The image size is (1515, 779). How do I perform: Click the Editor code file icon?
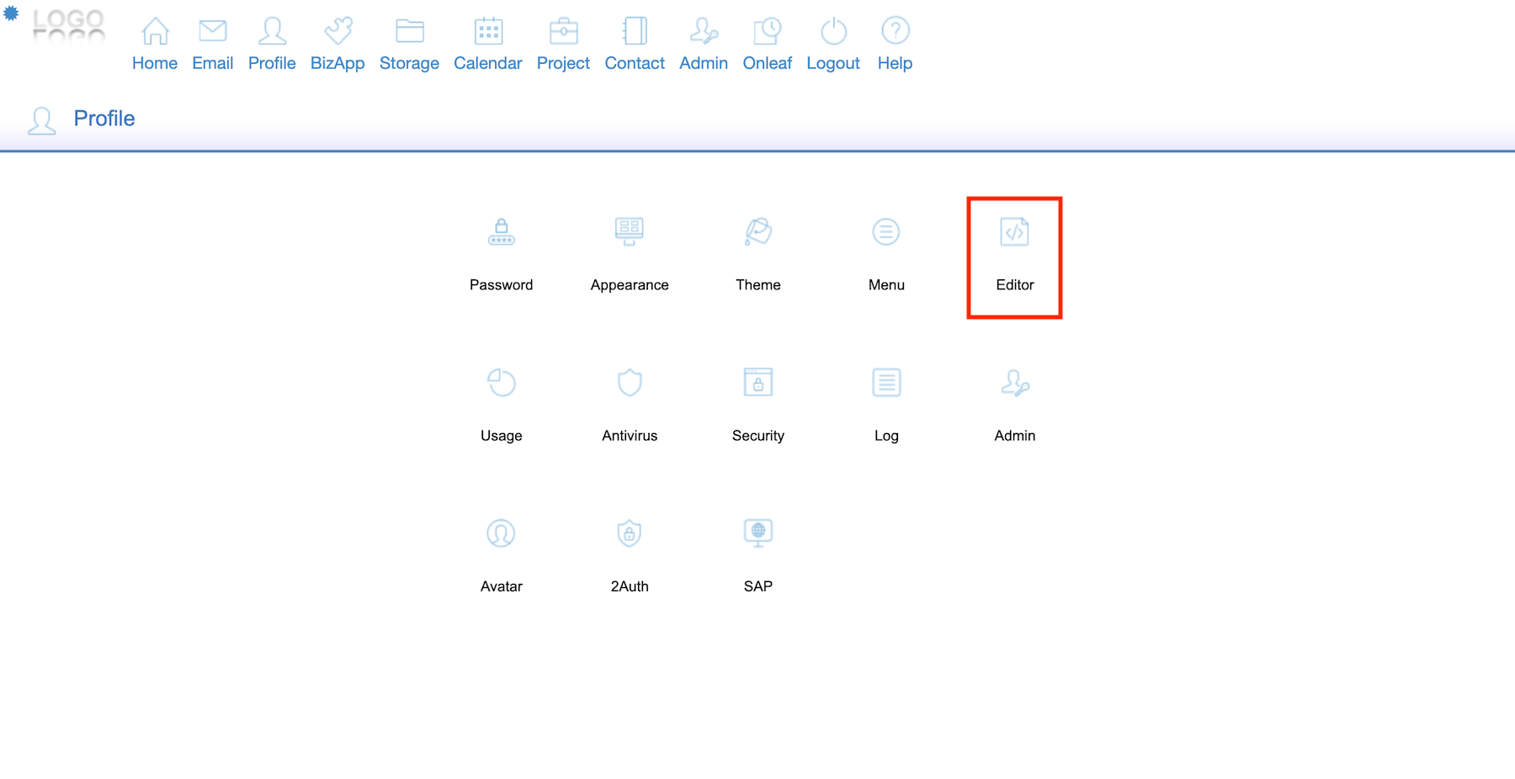click(x=1014, y=232)
